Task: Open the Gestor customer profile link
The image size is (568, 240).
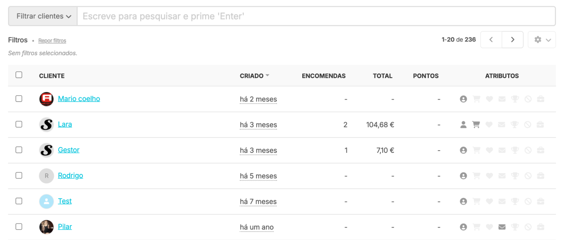Action: click(68, 150)
